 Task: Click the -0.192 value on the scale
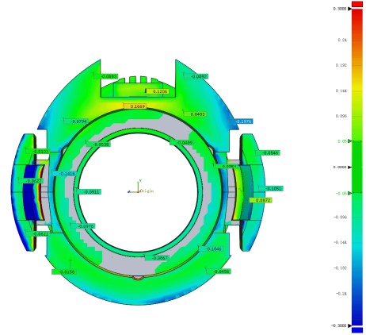340,268
